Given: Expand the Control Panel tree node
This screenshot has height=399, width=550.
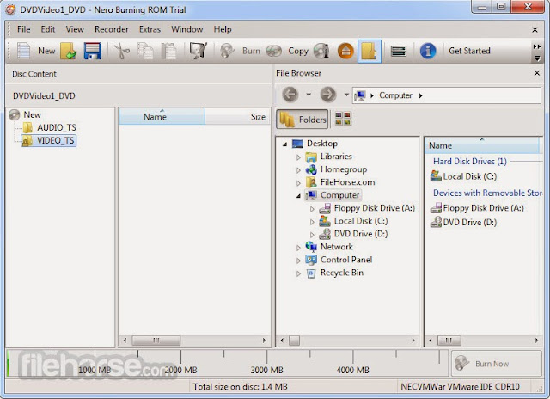Looking at the screenshot, I should tap(298, 261).
